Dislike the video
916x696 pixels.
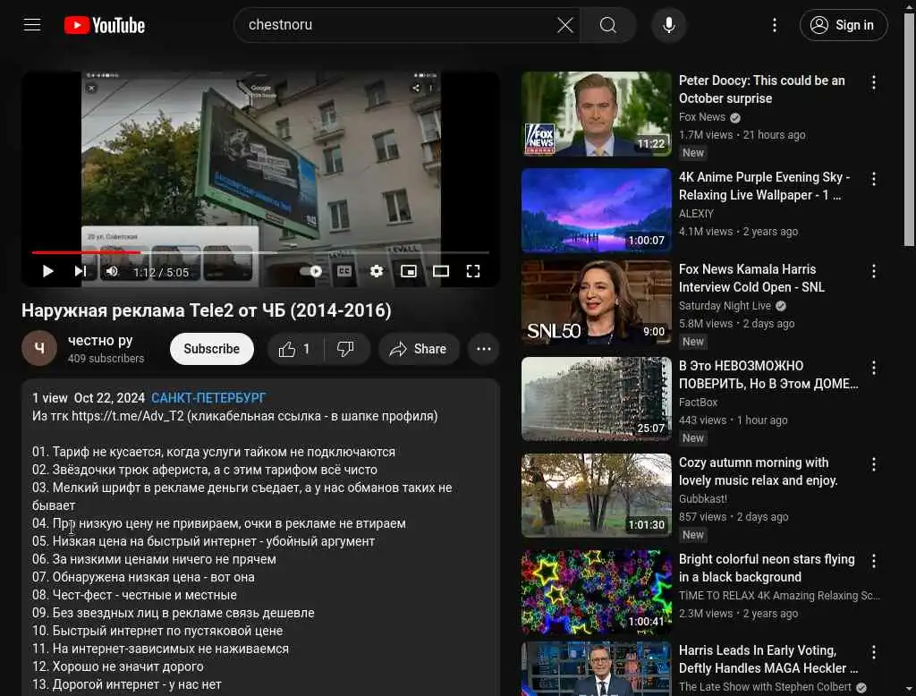(346, 349)
